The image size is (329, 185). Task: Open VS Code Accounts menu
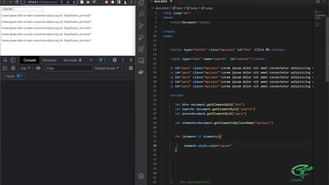point(141,176)
